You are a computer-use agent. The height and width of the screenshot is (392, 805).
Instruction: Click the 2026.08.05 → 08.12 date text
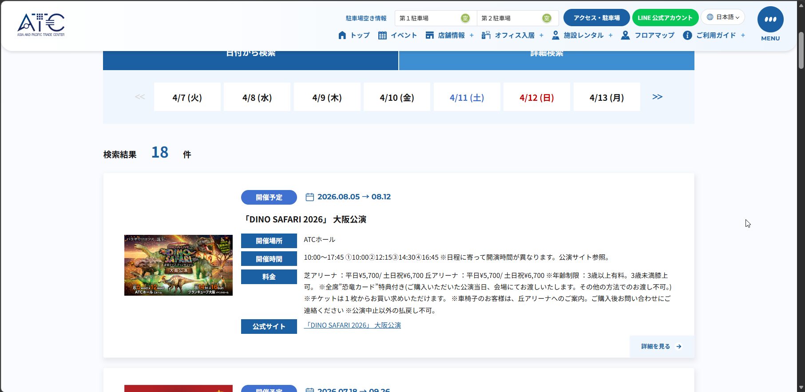pyautogui.click(x=354, y=197)
